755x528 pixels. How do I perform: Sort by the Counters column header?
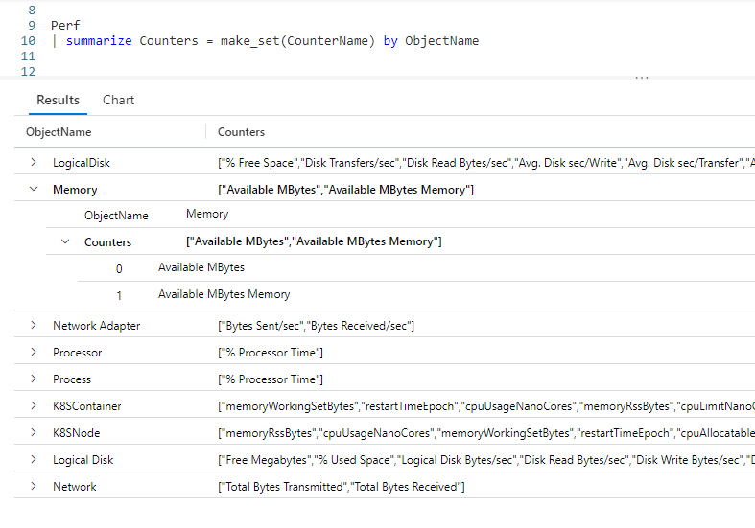tap(241, 131)
